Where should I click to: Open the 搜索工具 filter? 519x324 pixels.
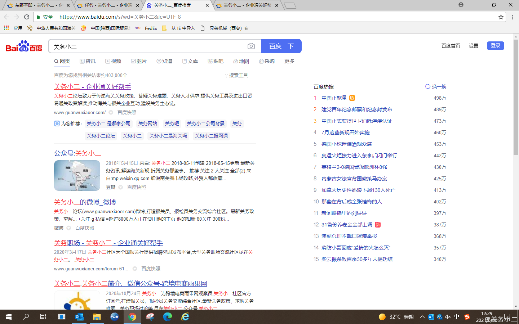tap(236, 75)
